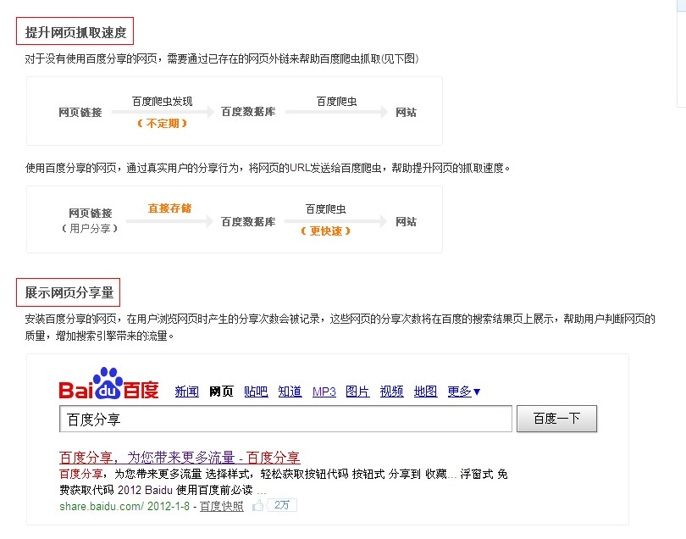Click the 2万 share count badge
Image resolution: width=686 pixels, height=539 pixels.
pyautogui.click(x=282, y=505)
